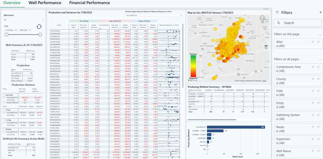
Task: Click the Entity column header
Action: (x=59, y=25)
